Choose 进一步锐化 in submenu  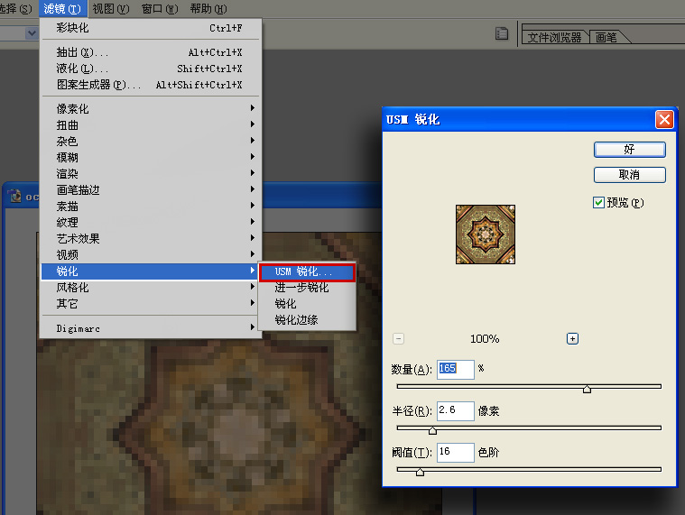(307, 288)
